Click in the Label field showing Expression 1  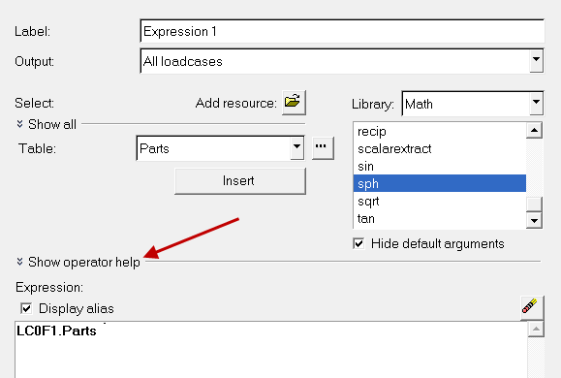tap(342, 31)
